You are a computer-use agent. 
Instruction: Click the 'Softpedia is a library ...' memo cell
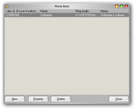[114, 15]
